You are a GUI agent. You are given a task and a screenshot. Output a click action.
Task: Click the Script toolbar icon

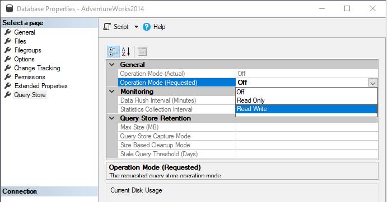click(107, 27)
